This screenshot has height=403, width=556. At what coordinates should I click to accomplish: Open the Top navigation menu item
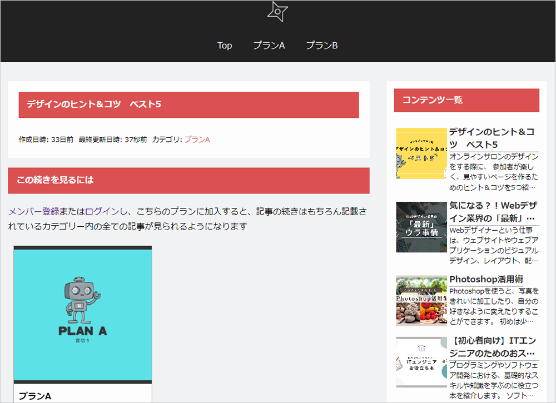pos(225,46)
